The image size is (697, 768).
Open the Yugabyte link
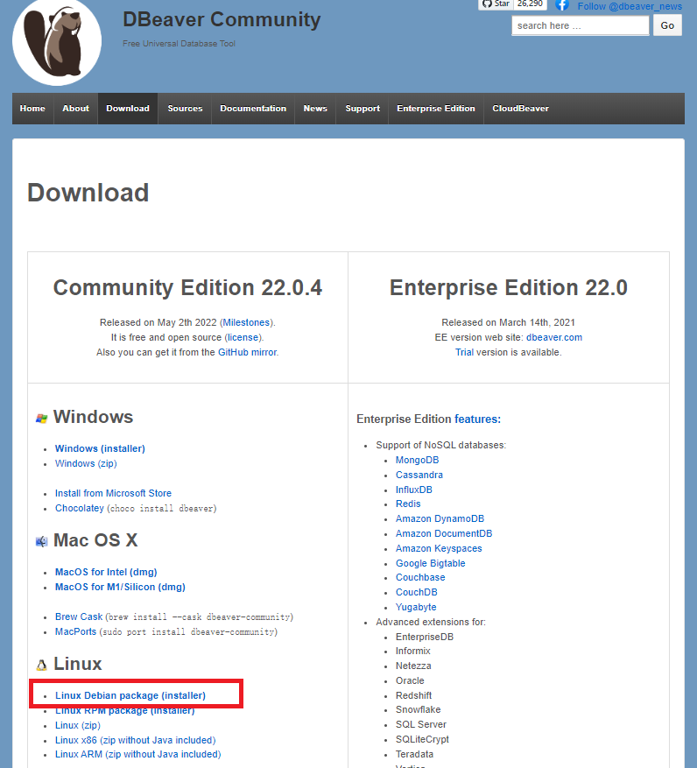tap(416, 608)
